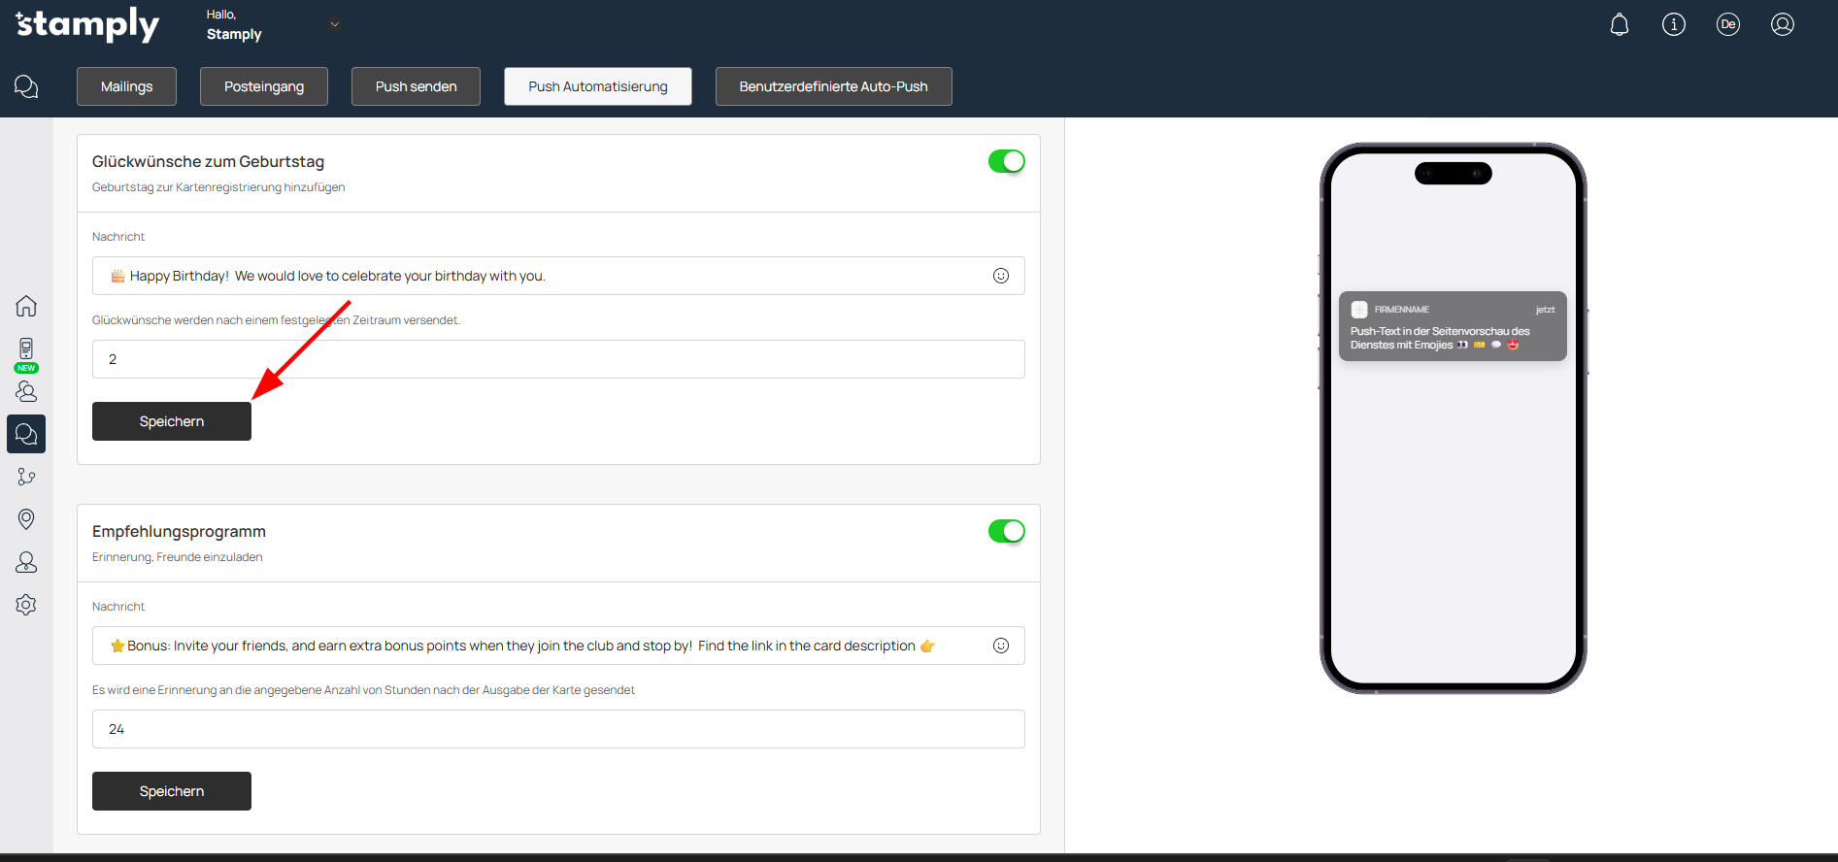The width and height of the screenshot is (1838, 862).
Task: Disable the Glückwünsche zum Geburtstag toggle
Action: tap(1006, 161)
